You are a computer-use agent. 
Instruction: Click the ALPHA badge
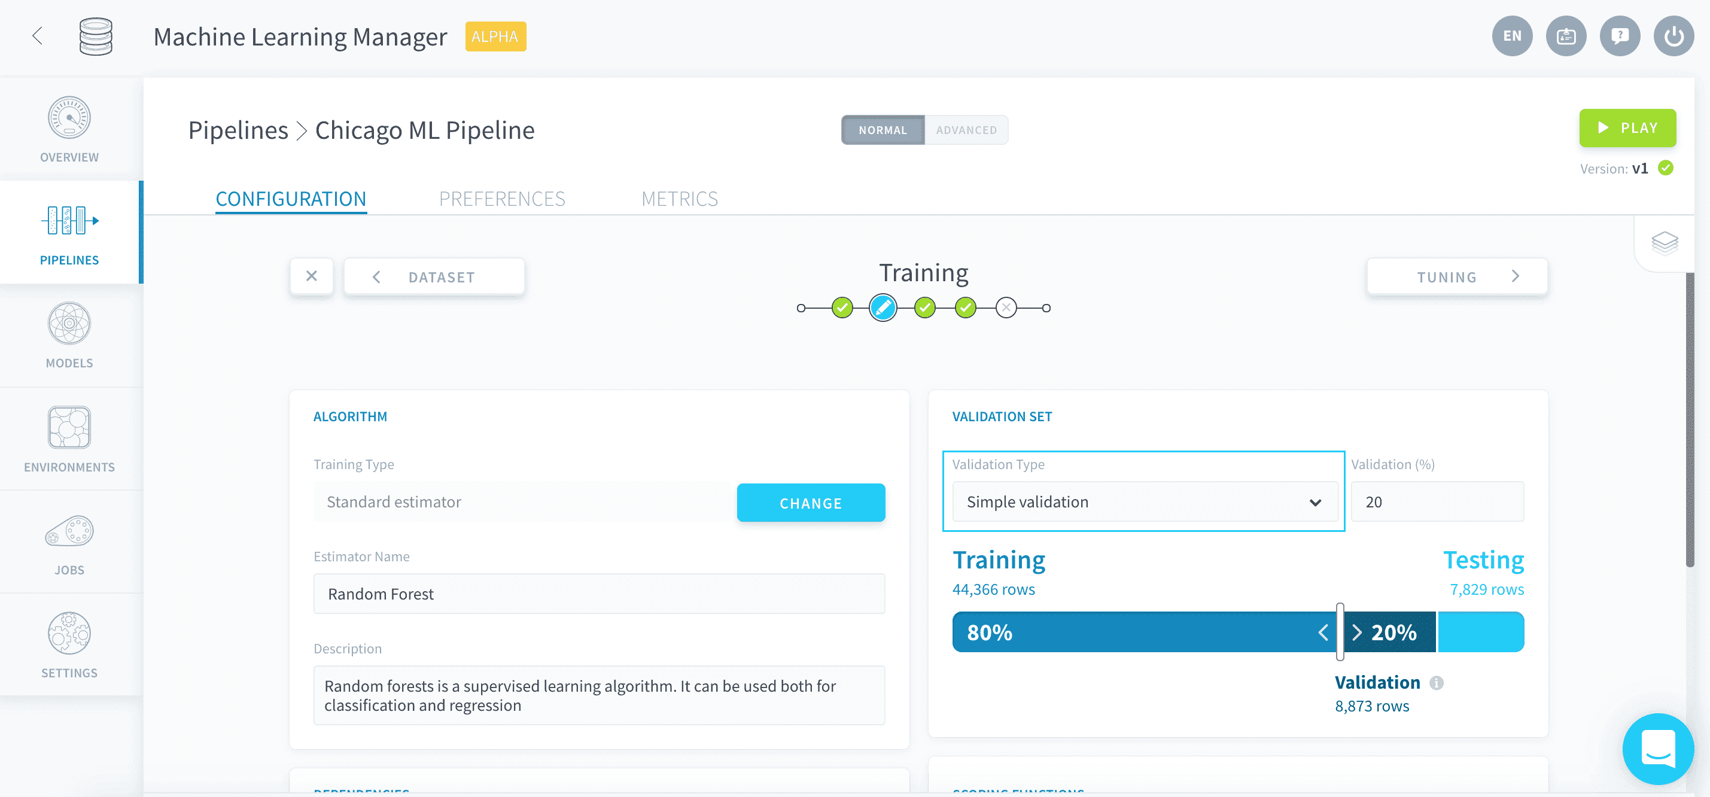click(495, 36)
